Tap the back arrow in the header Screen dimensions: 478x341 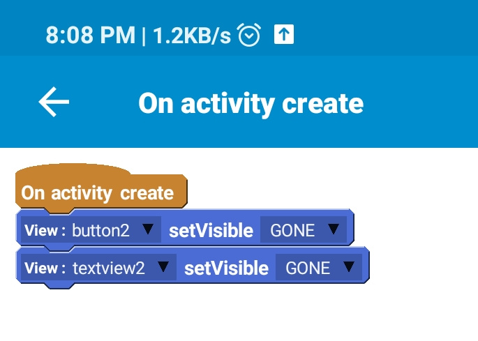point(54,103)
